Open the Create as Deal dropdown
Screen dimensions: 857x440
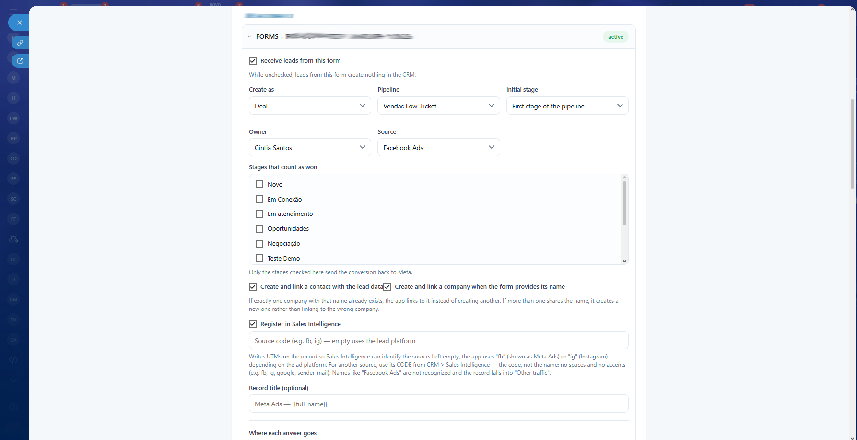tap(310, 106)
